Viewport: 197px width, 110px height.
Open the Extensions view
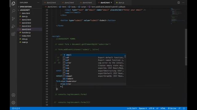click(13, 34)
